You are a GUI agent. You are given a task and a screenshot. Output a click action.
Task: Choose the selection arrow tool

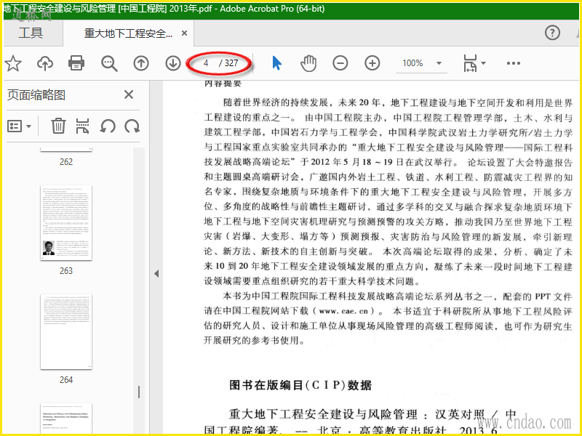pos(276,63)
